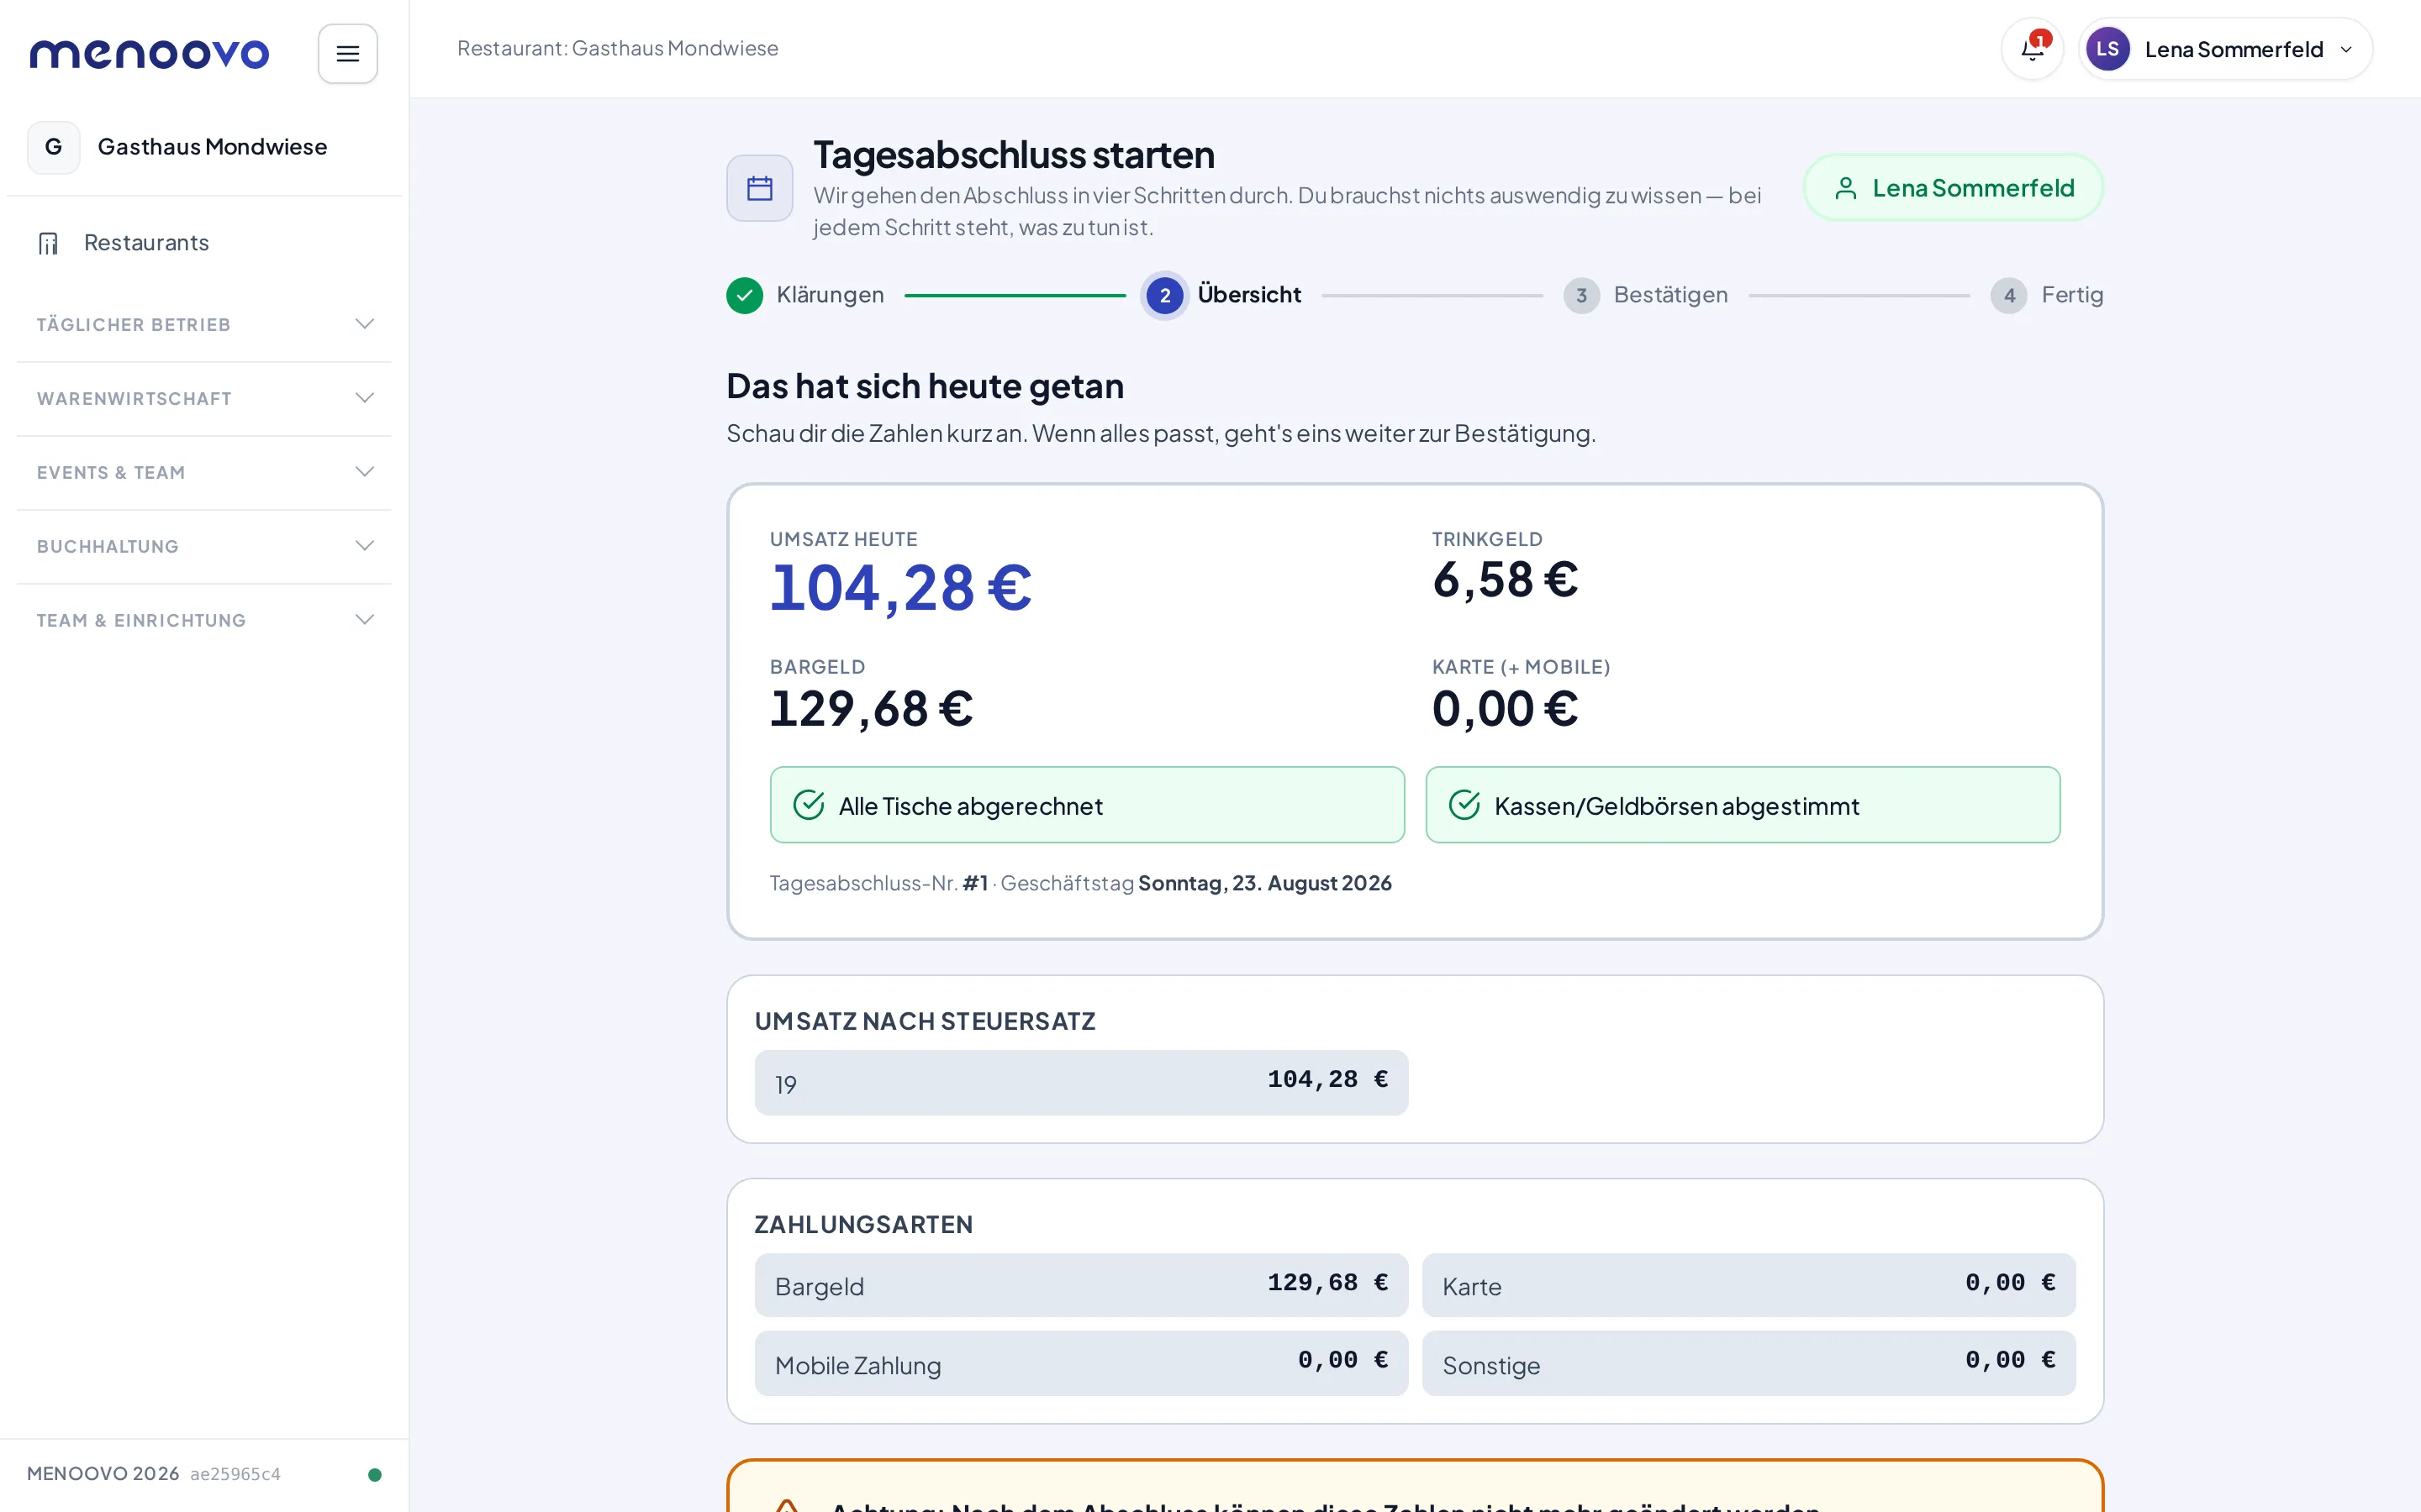Open the notifications bell
This screenshot has height=1512, width=2421.
point(2032,49)
